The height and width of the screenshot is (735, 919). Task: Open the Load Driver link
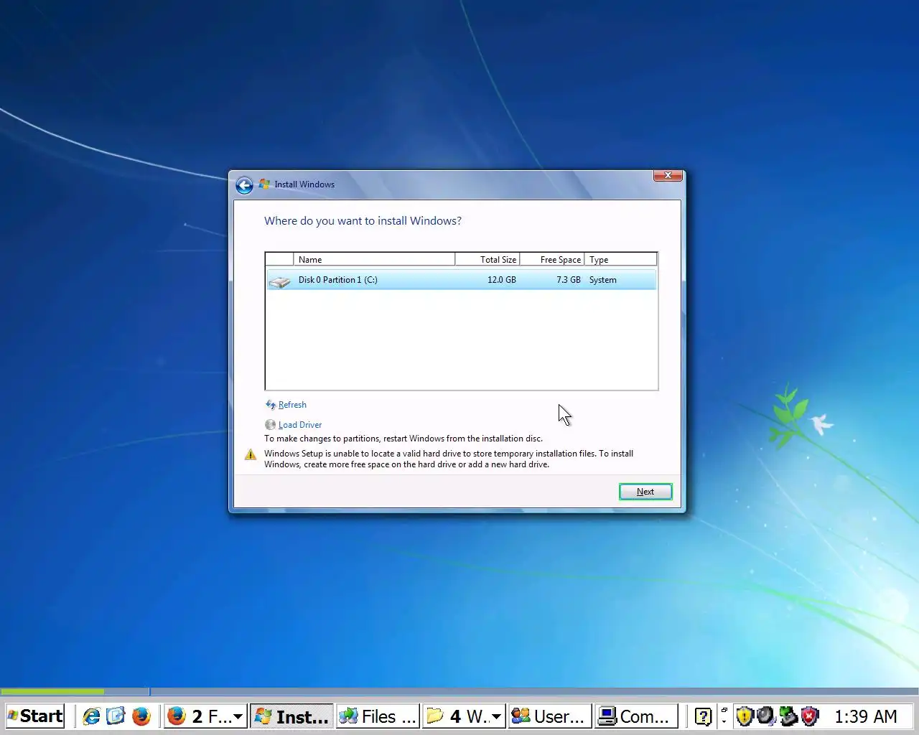pos(300,425)
